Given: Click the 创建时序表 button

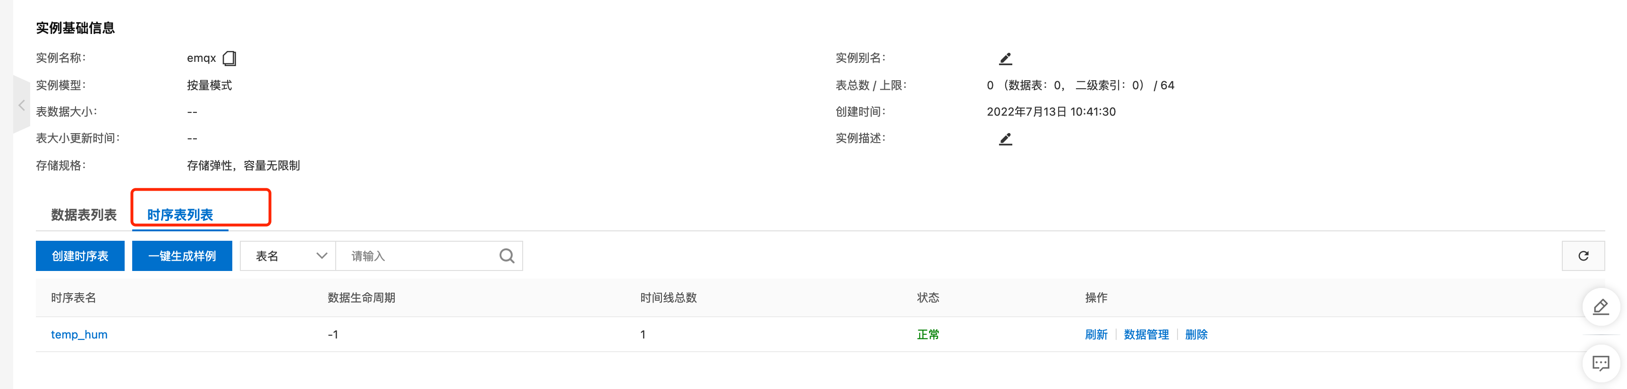Looking at the screenshot, I should tap(80, 256).
